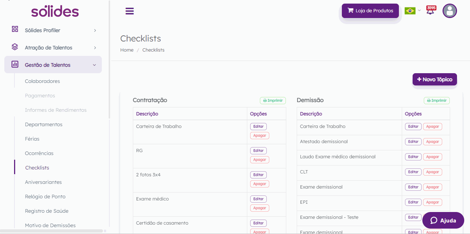The height and width of the screenshot is (234, 470).
Task: Edit the Atestado demissional item
Action: click(413, 142)
